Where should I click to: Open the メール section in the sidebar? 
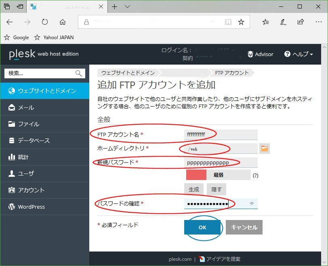(x=24, y=107)
